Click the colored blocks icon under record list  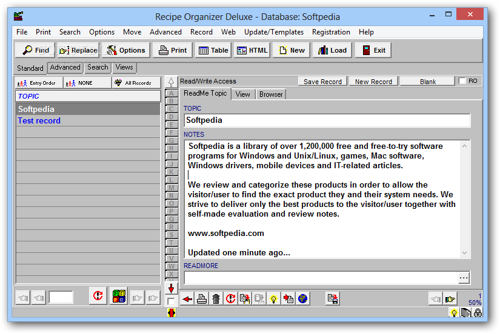[x=119, y=296]
